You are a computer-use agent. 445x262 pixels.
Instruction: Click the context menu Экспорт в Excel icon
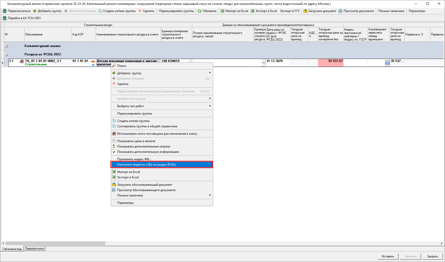pos(114,177)
